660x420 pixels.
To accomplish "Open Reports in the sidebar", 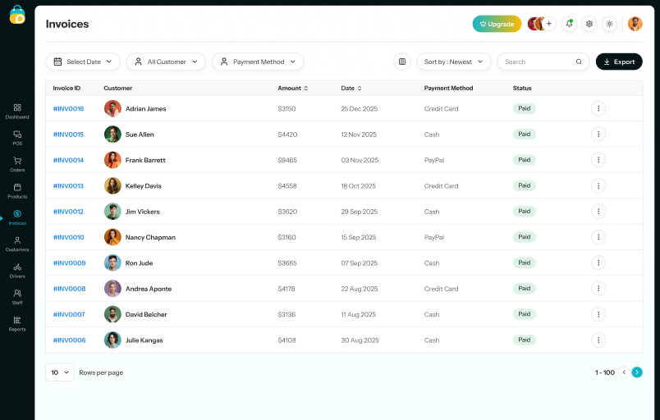I will point(17,324).
